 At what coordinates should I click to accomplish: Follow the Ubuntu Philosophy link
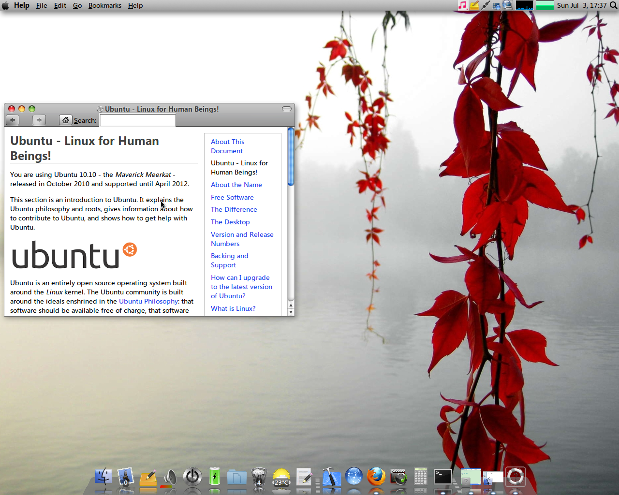click(x=148, y=301)
